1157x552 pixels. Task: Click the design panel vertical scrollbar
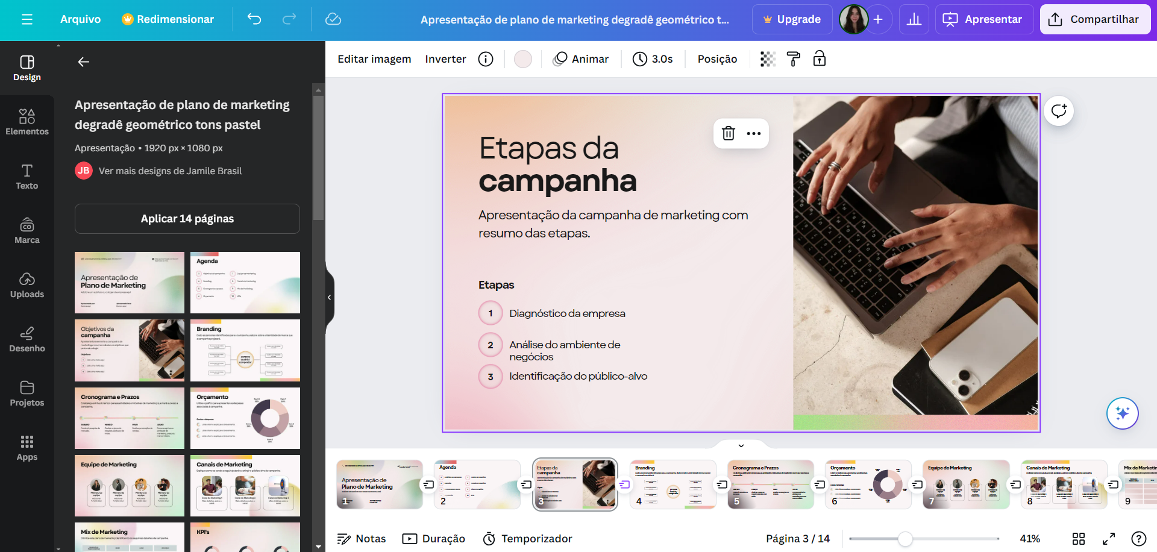click(x=318, y=158)
